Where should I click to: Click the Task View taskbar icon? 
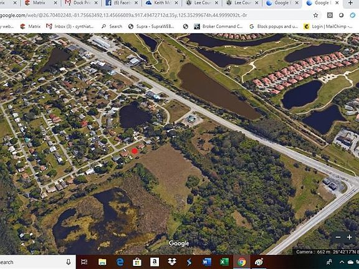[84, 262]
